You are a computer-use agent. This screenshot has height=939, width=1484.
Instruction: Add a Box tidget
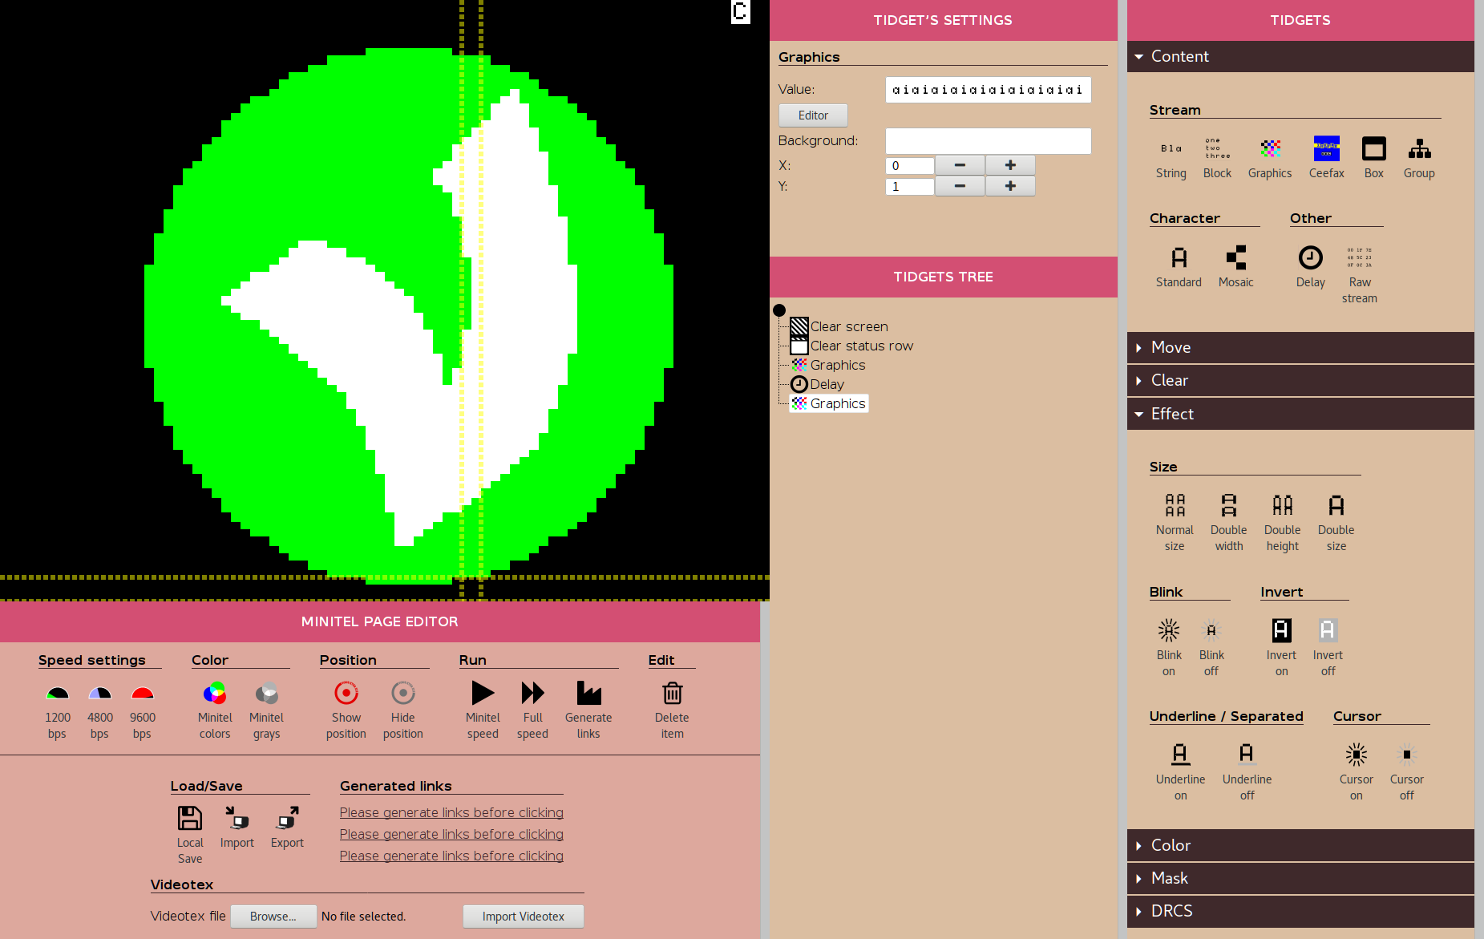coord(1373,156)
